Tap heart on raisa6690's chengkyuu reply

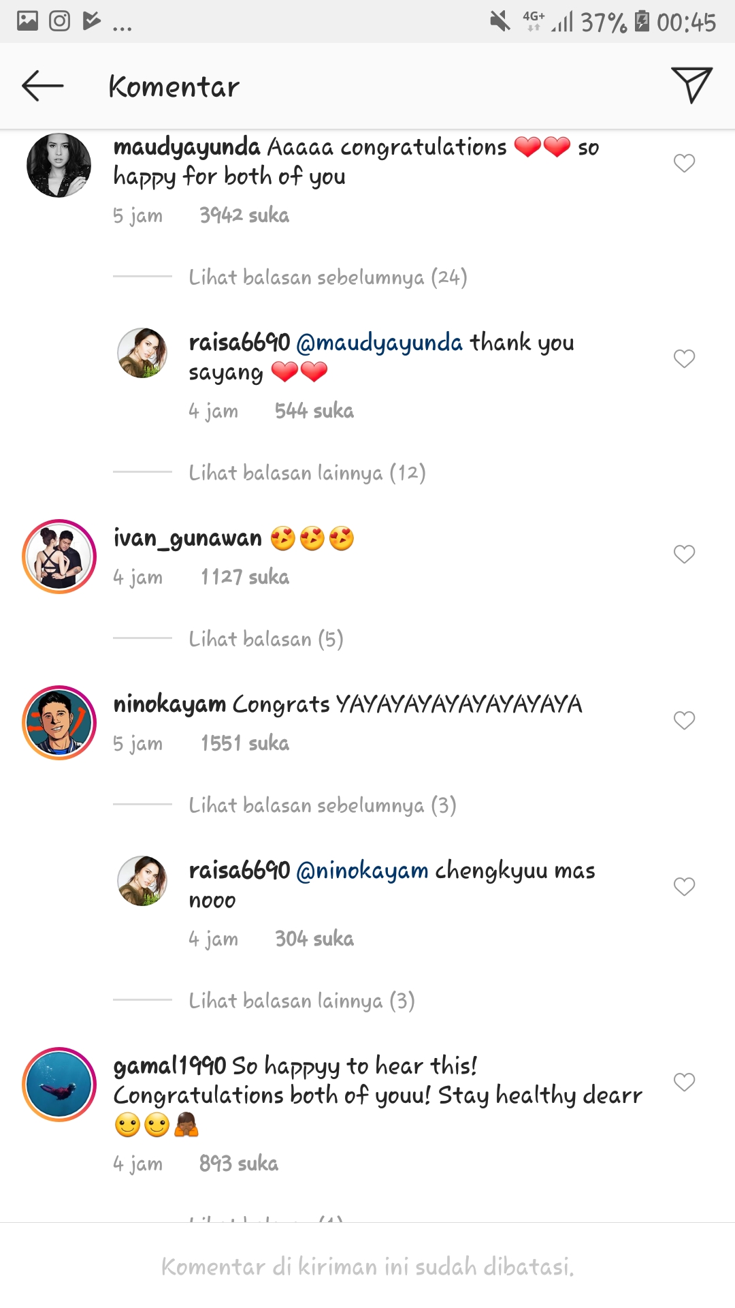coord(684,887)
